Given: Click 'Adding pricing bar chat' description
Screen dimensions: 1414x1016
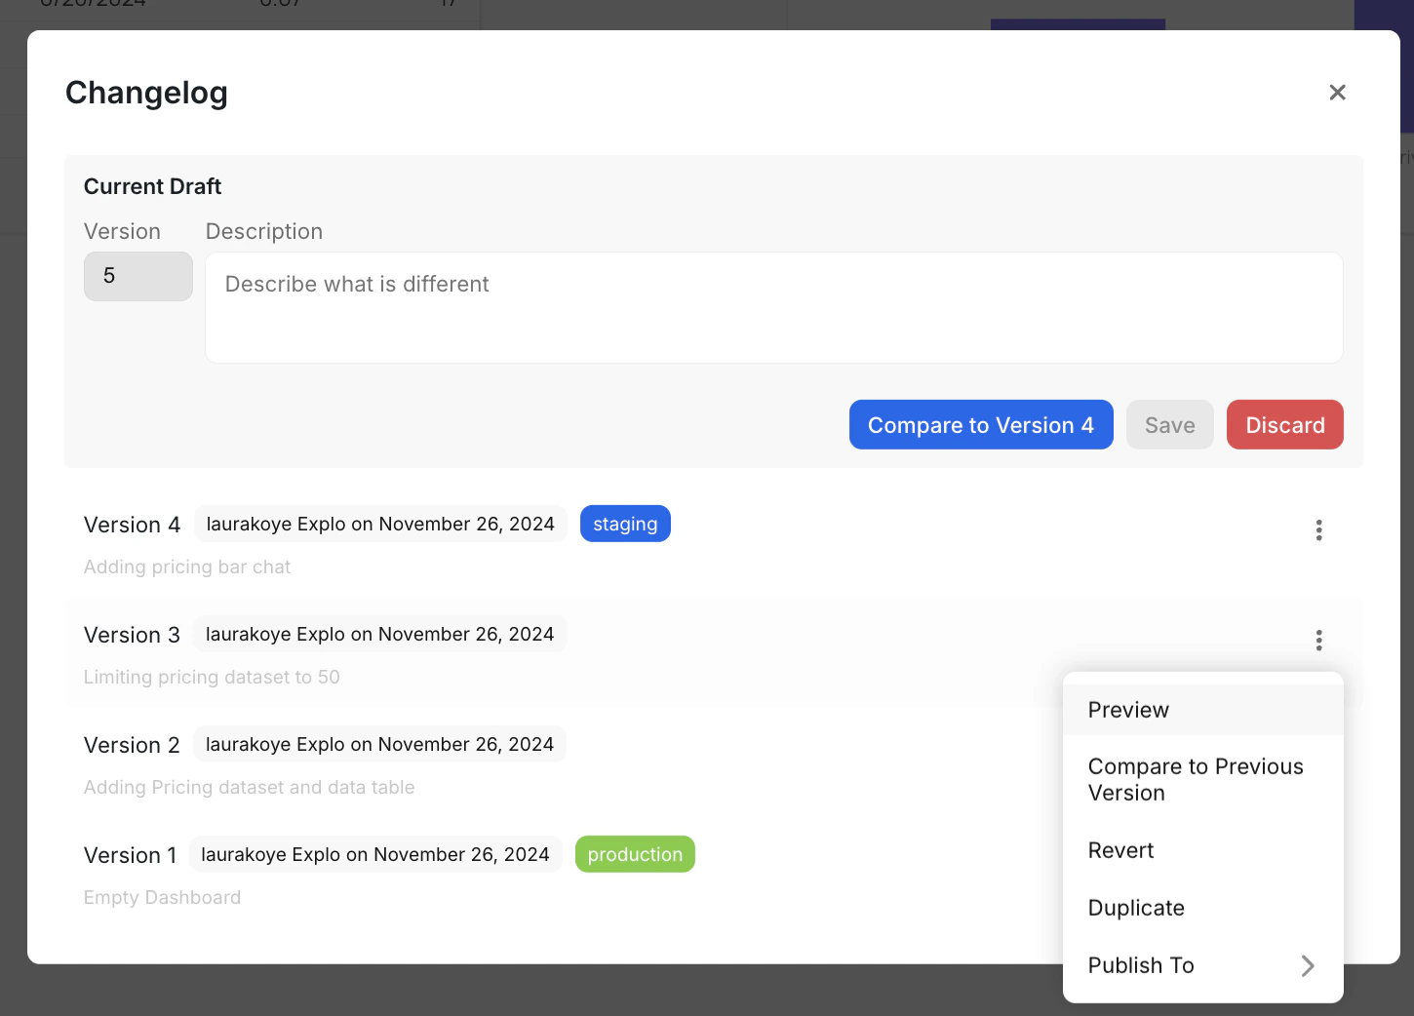Looking at the screenshot, I should [187, 567].
